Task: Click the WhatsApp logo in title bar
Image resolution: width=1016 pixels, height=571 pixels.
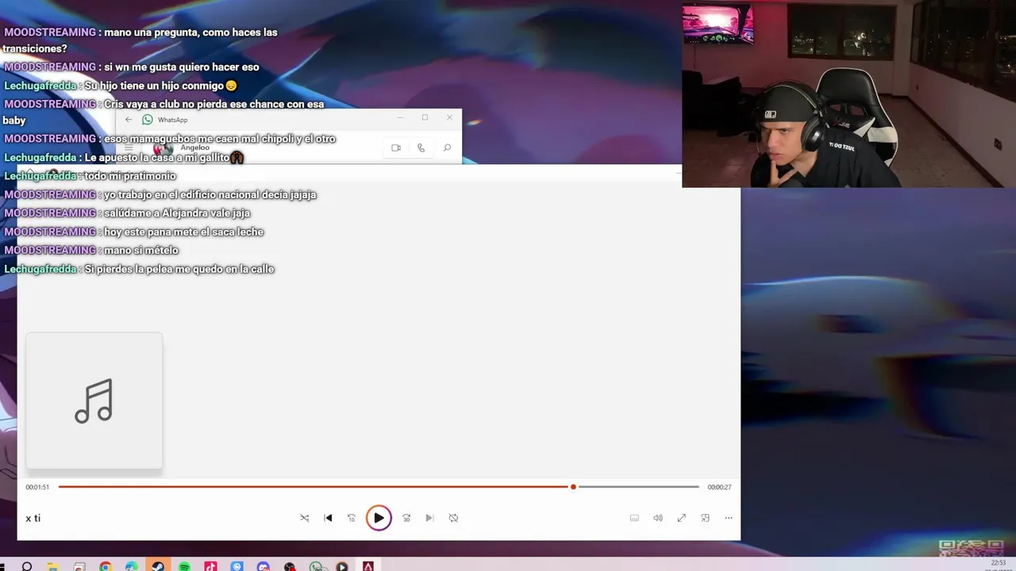Action: coord(148,120)
